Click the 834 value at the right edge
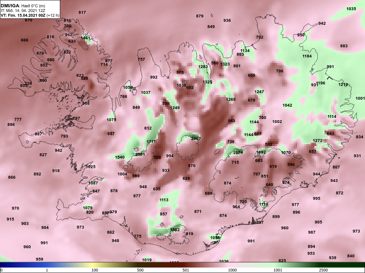Viewport: 365px width, 273px height. (x=360, y=137)
